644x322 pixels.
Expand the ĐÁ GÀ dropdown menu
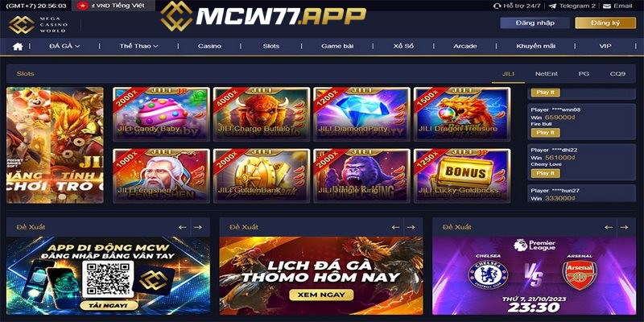pyautogui.click(x=64, y=47)
